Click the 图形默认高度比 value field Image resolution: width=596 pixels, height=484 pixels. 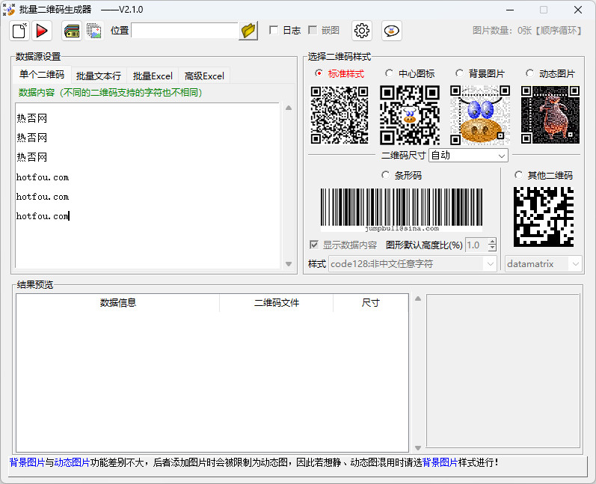coord(476,245)
